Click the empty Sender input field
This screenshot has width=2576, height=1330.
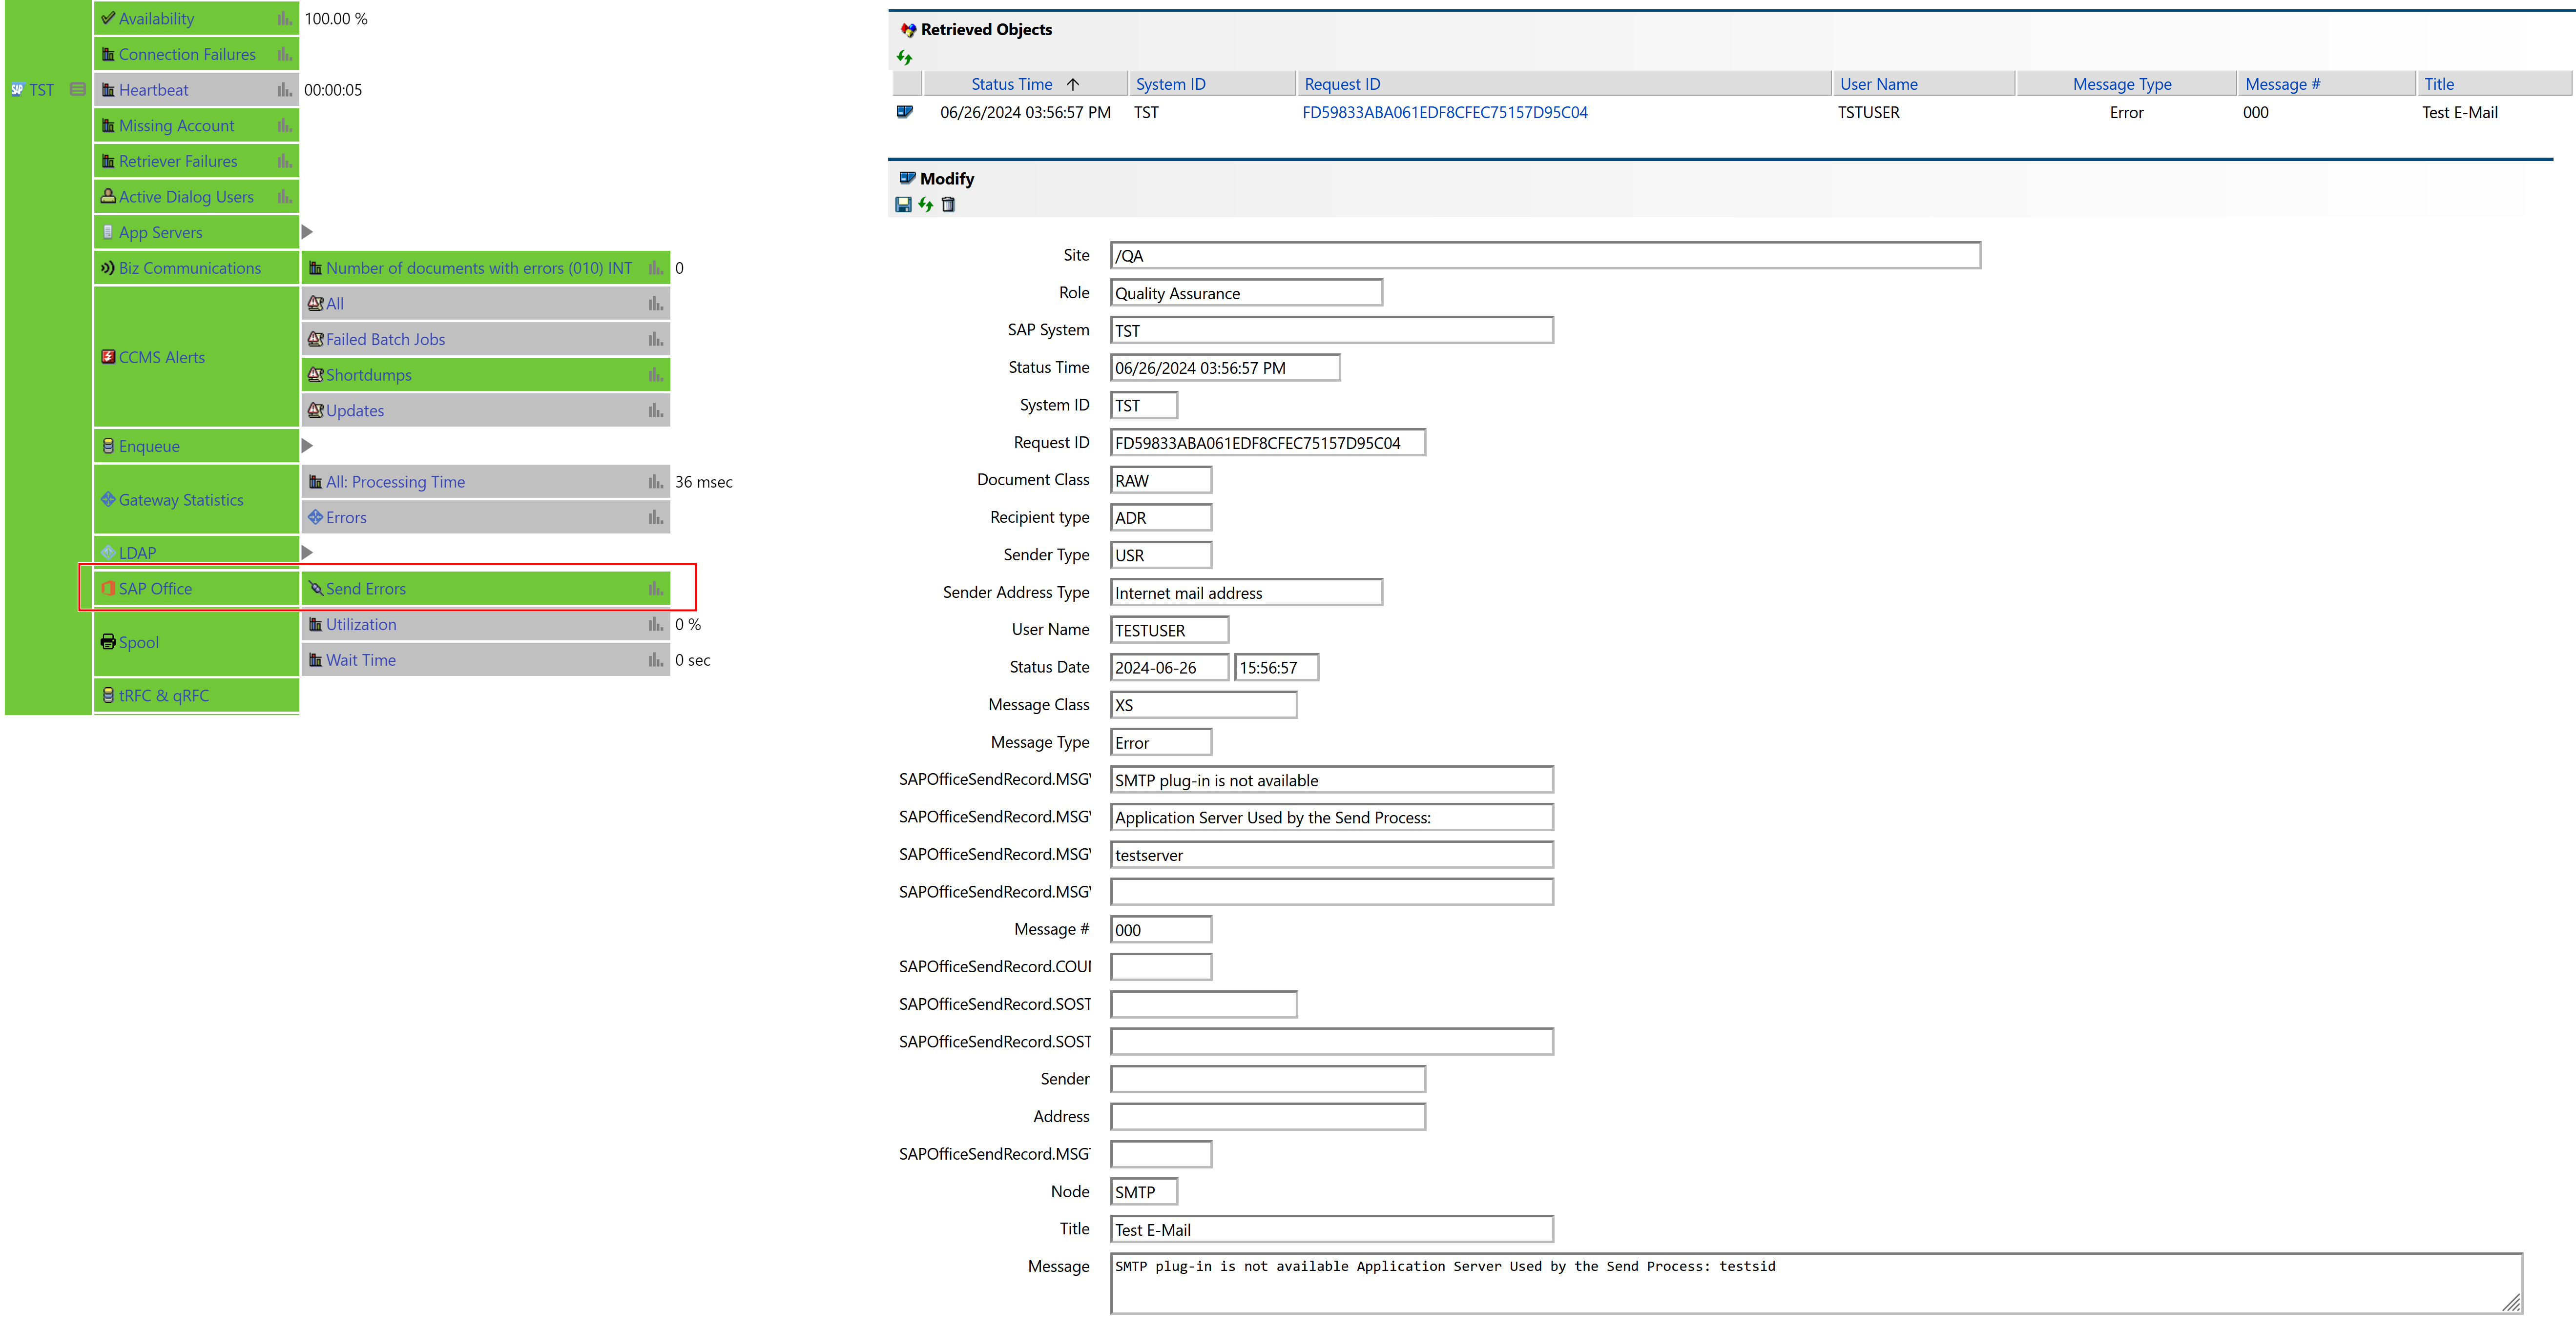[1268, 1080]
